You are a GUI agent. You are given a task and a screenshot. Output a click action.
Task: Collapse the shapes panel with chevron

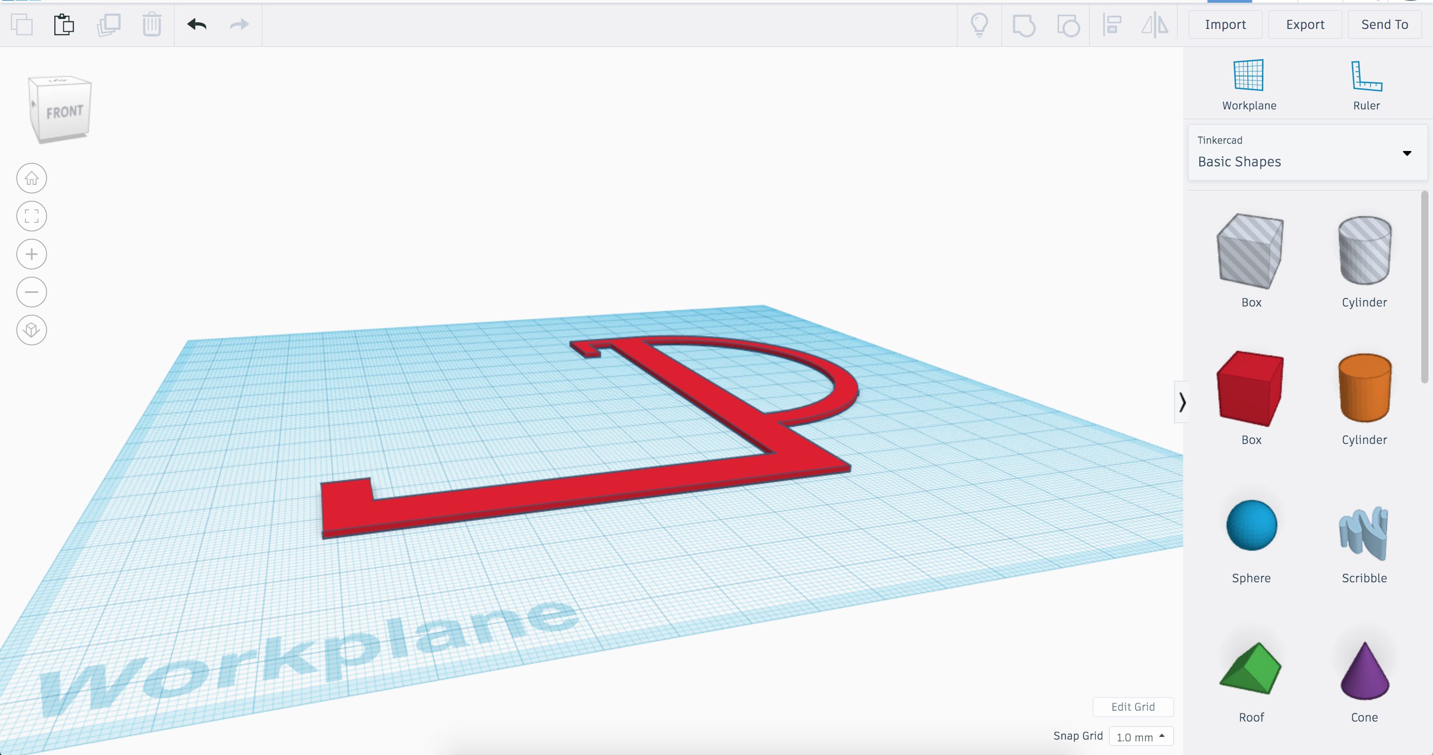(1181, 401)
